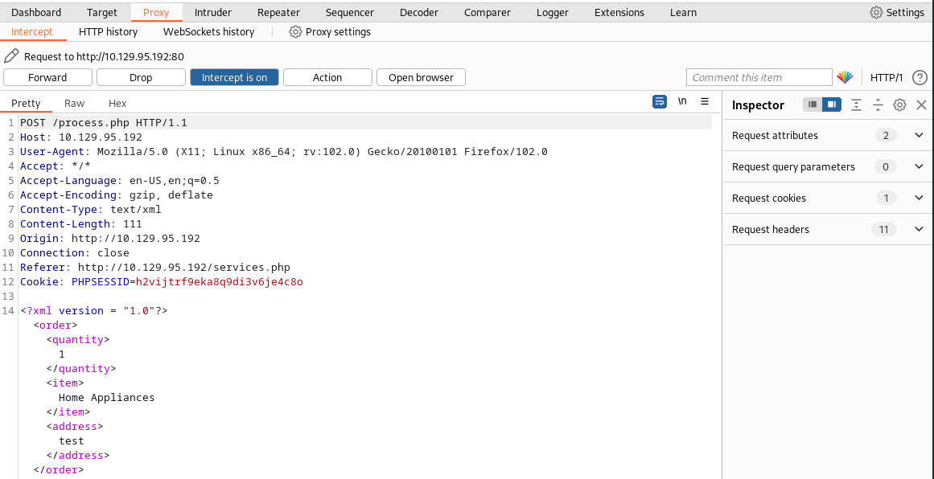The width and height of the screenshot is (934, 479).
Task: Expand the Request headers section
Action: 919,230
